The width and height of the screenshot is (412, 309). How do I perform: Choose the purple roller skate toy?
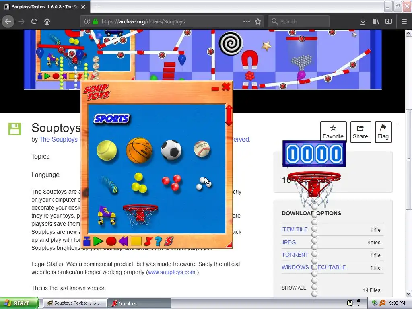(107, 215)
